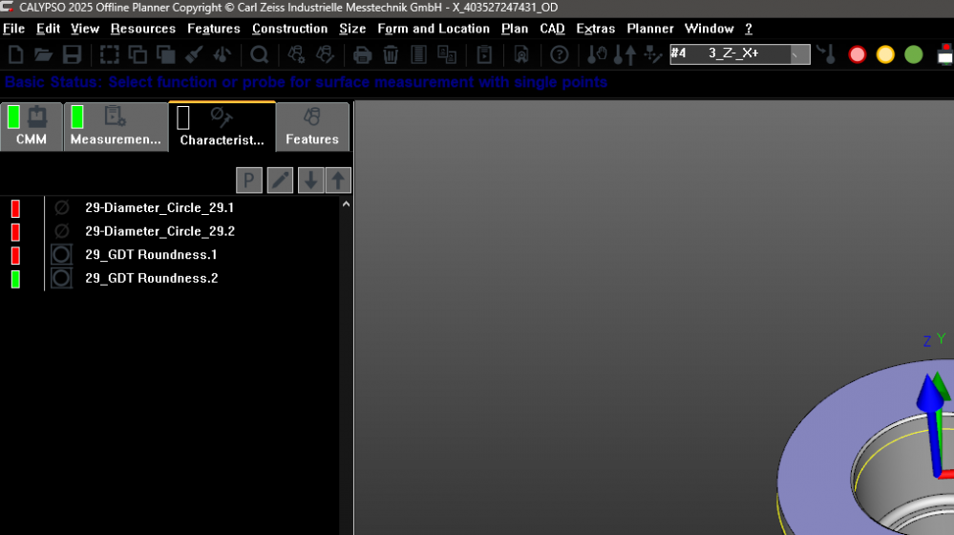954x535 pixels.
Task: Open the CAD menu
Action: pyautogui.click(x=552, y=29)
